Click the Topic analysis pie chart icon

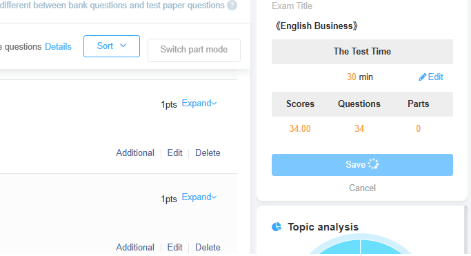pyautogui.click(x=277, y=227)
